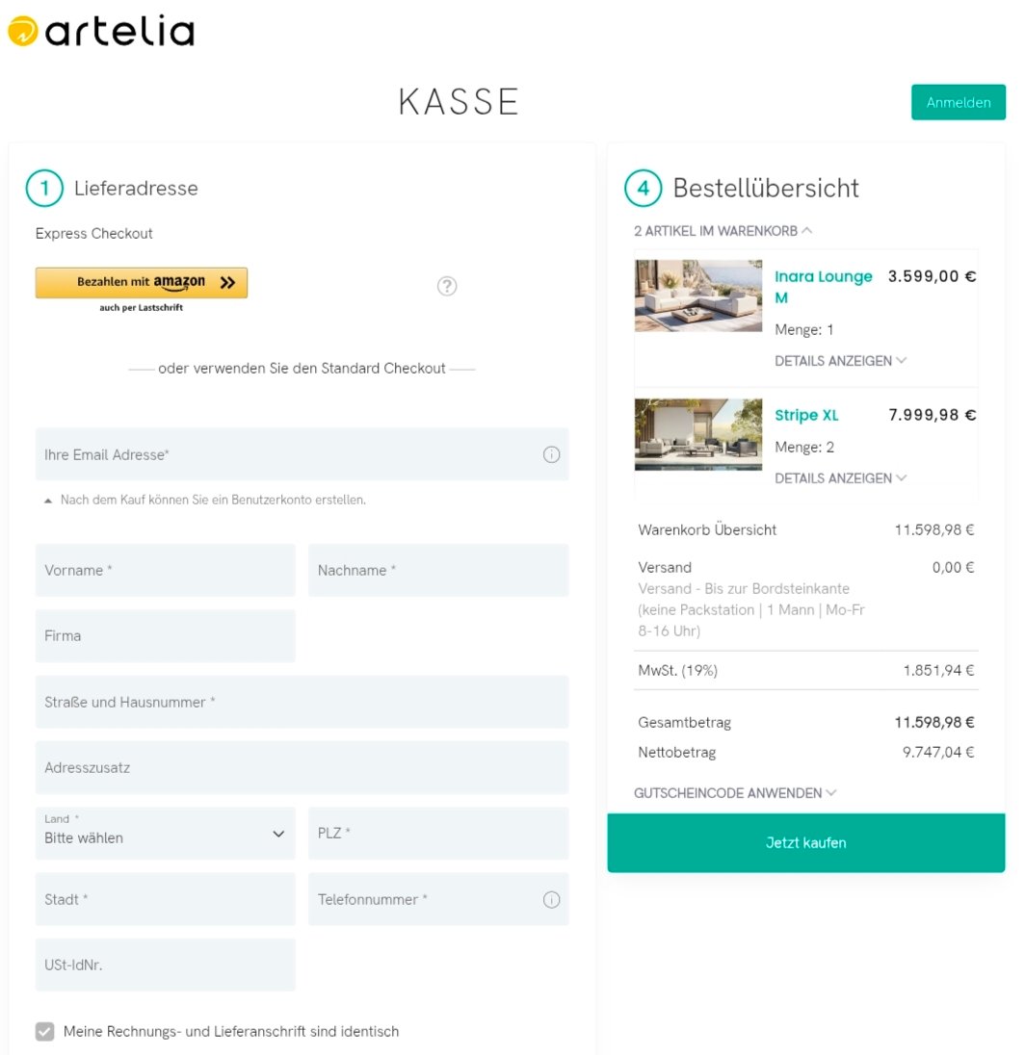Click the step 1 Lieferadresse circle icon

pyautogui.click(x=44, y=189)
